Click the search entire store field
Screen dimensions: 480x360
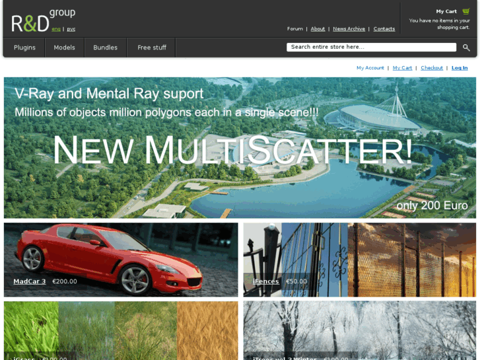click(x=371, y=47)
